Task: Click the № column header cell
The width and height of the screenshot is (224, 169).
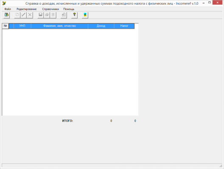Action: point(6,26)
